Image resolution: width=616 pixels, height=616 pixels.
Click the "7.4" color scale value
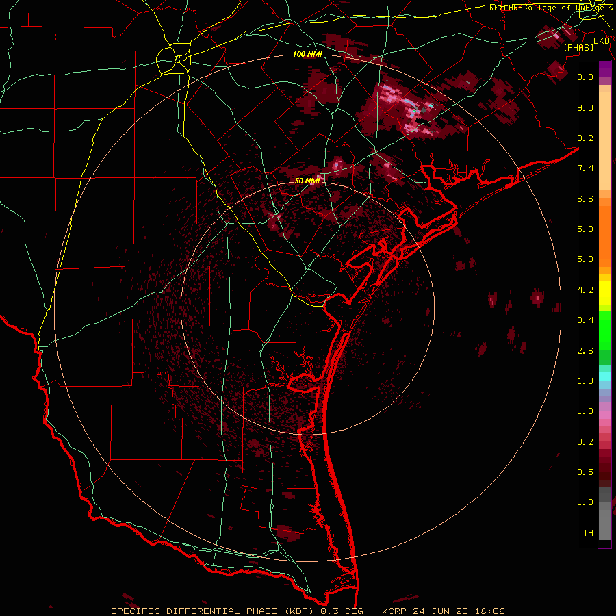pyautogui.click(x=585, y=168)
